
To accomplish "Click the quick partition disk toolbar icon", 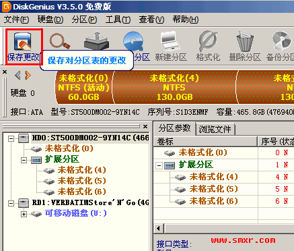I will tap(133, 41).
